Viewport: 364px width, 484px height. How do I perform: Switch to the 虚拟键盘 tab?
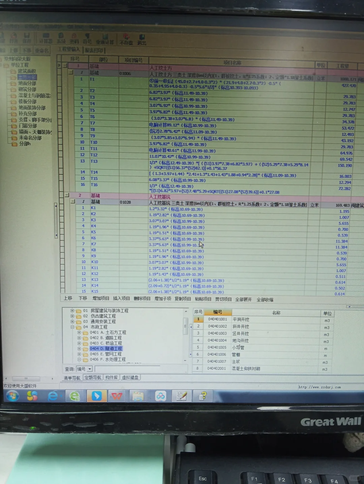pyautogui.click(x=130, y=377)
